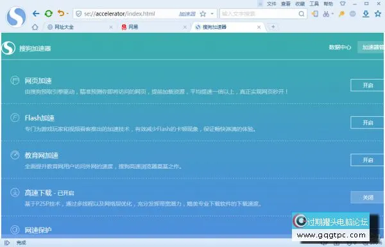This screenshot has width=385, height=247.
Task: Open the undo closed tabs dropdown arrow
Action: (x=67, y=13)
